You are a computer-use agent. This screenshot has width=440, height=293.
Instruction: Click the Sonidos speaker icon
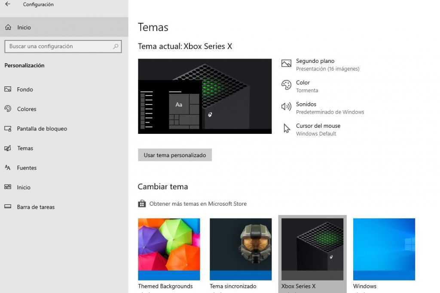click(x=286, y=106)
